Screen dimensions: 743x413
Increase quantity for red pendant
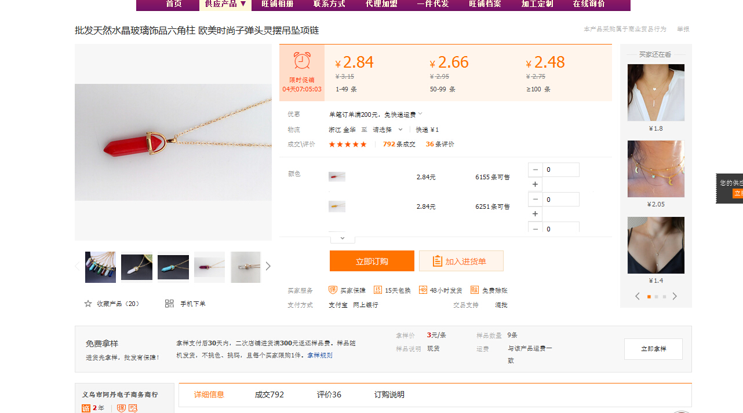(x=535, y=185)
